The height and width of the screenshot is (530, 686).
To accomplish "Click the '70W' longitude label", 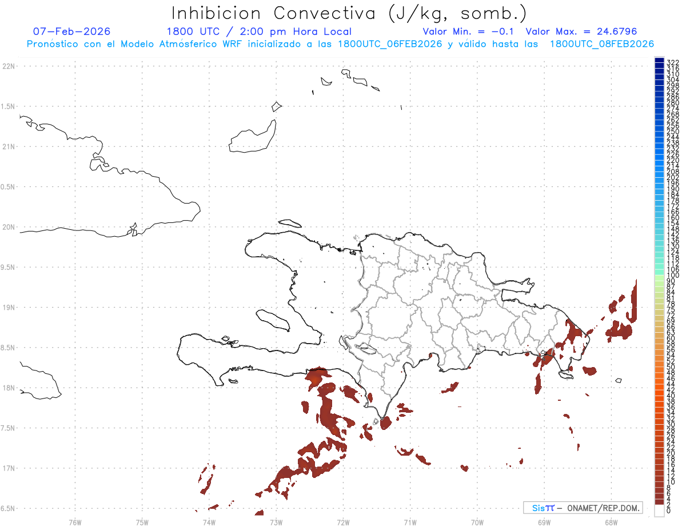I will pos(477,521).
